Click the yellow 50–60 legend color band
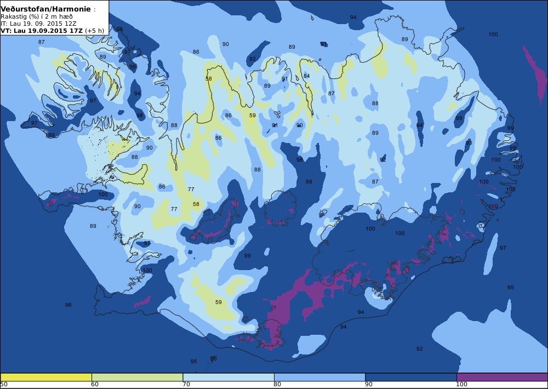This screenshot has width=548, height=389. (46, 377)
